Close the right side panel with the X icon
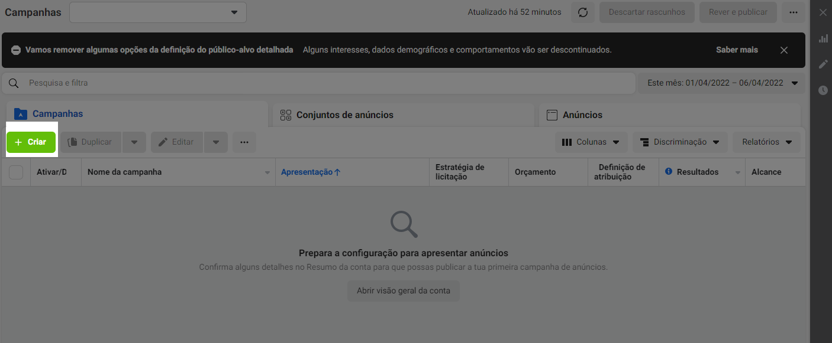Viewport: 832px width, 343px height. pos(823,12)
